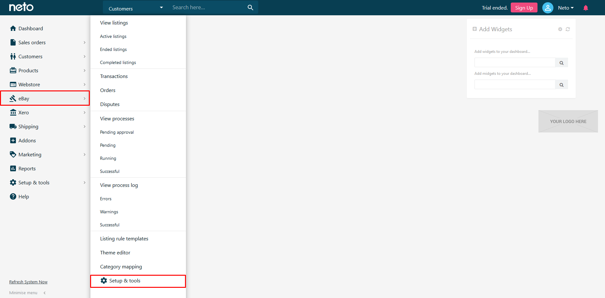Image resolution: width=605 pixels, height=298 pixels.
Task: Expand Webstore submenu chevron
Action: point(84,84)
